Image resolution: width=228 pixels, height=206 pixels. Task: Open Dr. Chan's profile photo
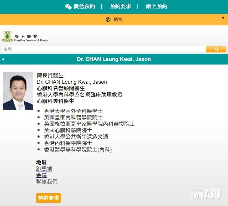click(18, 91)
